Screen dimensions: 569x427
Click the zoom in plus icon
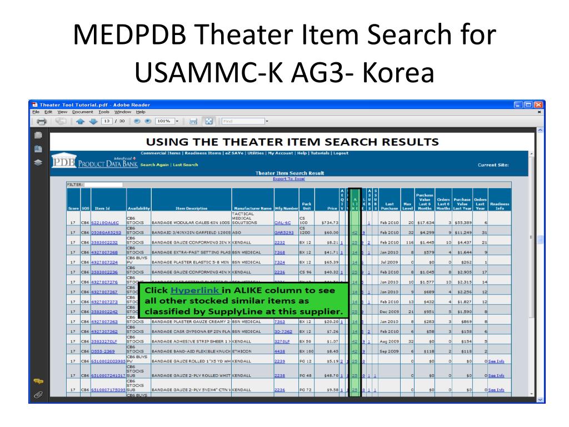(148, 121)
